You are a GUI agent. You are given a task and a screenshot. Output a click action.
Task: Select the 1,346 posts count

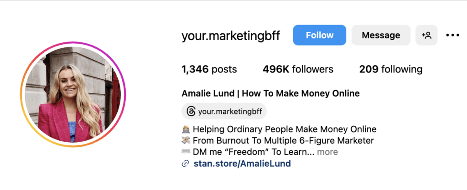[209, 69]
